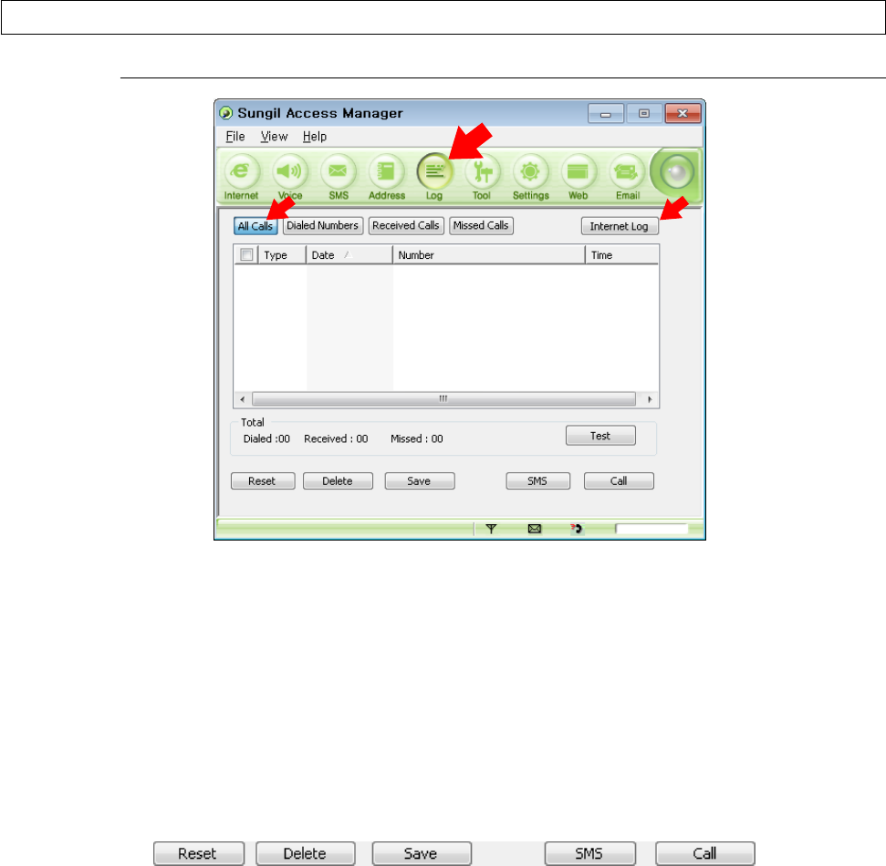Click the 'Missed : 00' total text
This screenshot has height=866, width=886.
coord(417,439)
